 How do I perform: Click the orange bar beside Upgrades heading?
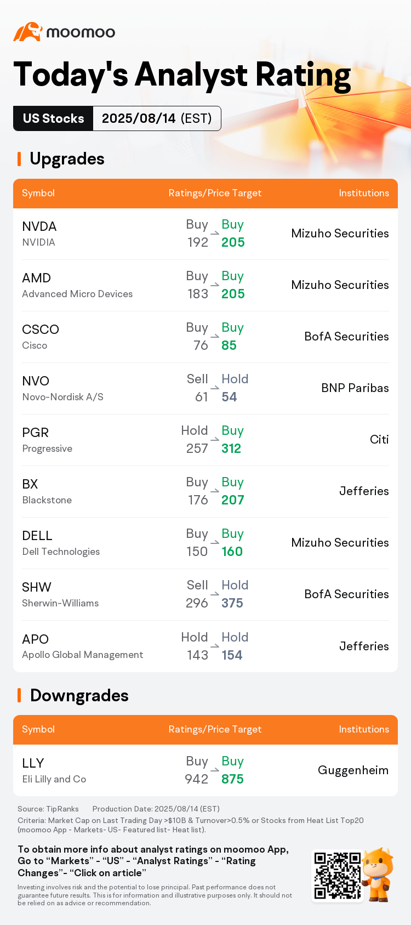[19, 159]
